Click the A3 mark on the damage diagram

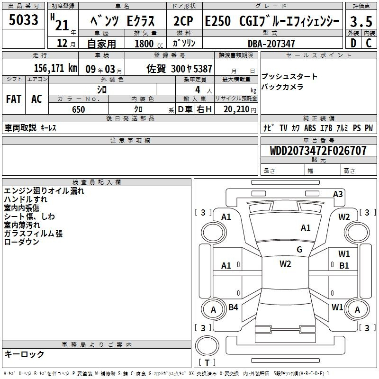(338, 194)
